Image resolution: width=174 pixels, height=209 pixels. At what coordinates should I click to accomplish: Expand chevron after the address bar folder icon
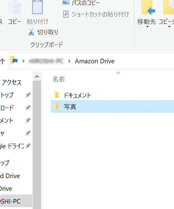[23, 61]
